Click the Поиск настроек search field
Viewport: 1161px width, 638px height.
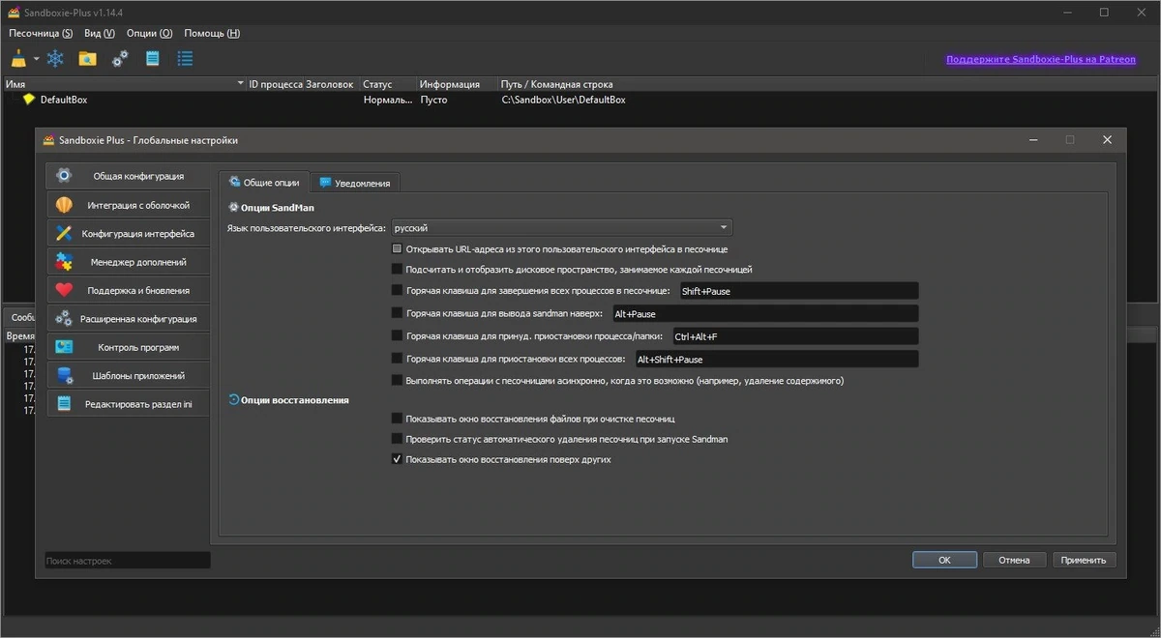(128, 561)
